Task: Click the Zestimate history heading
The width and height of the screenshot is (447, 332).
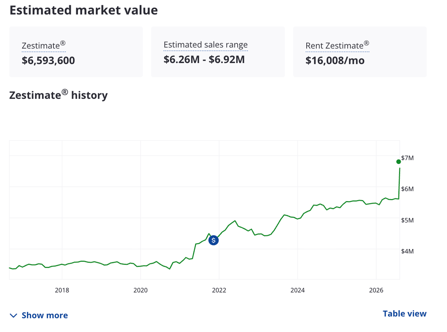Action: click(58, 95)
